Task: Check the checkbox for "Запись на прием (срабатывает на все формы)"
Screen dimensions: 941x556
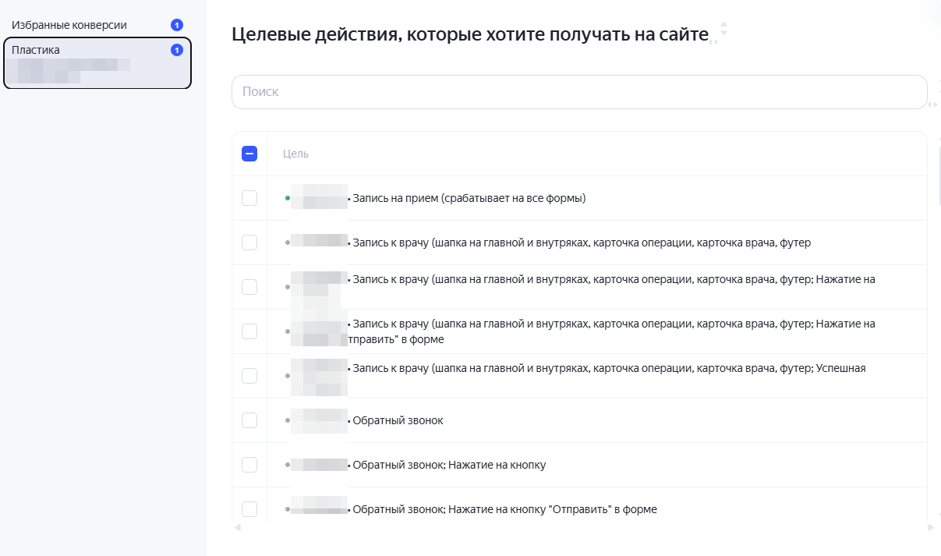Action: coord(249,198)
